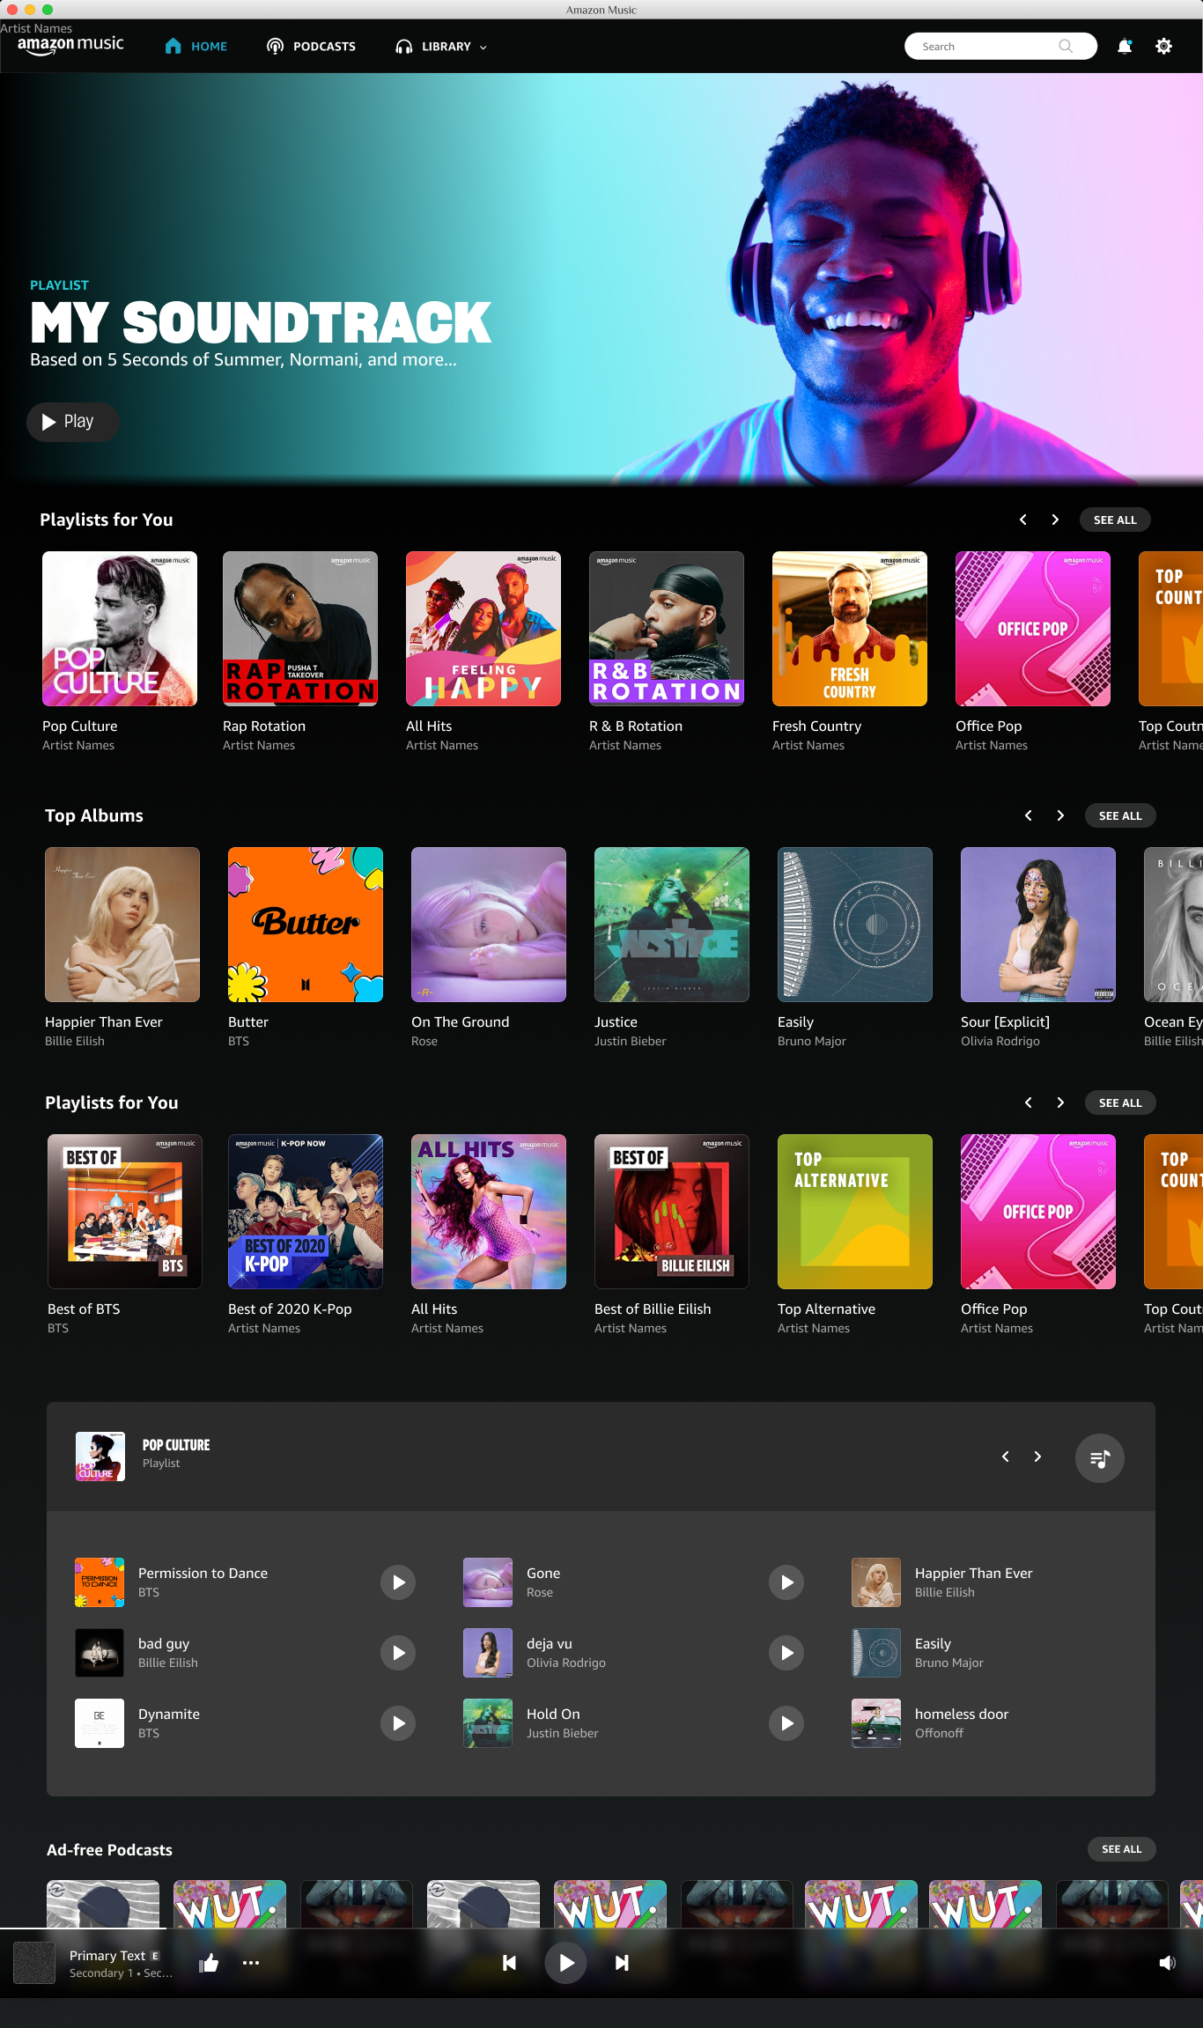
Task: See all in first Playlists for You
Action: tap(1115, 520)
